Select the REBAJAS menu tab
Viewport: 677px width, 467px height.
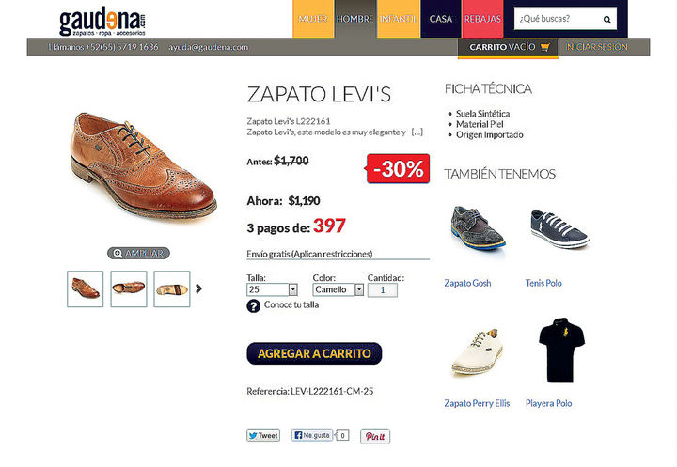(x=482, y=19)
